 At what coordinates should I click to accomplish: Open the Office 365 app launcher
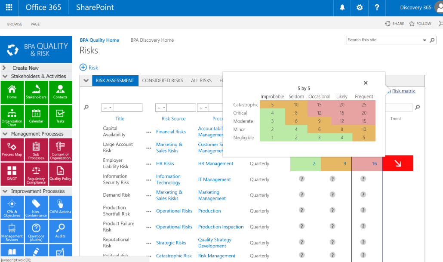(x=9, y=7)
